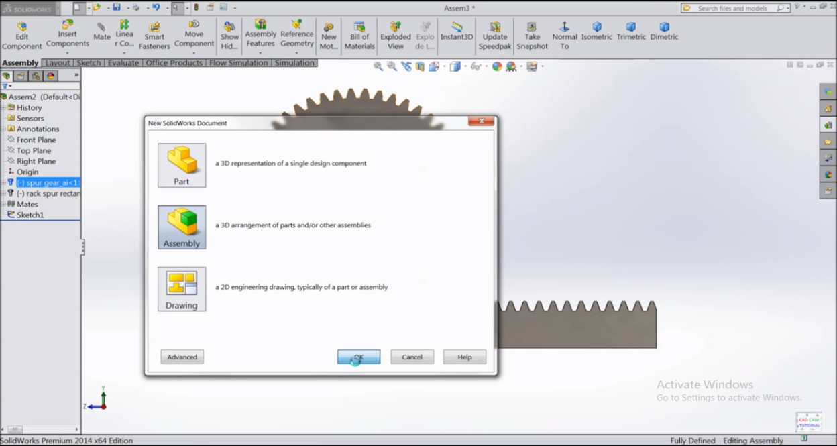Click Zoom to Fit in view toolbar

(x=378, y=66)
